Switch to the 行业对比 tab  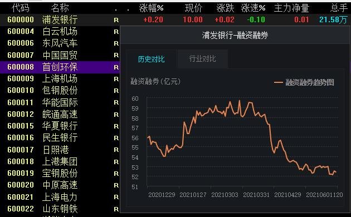[x=203, y=59]
